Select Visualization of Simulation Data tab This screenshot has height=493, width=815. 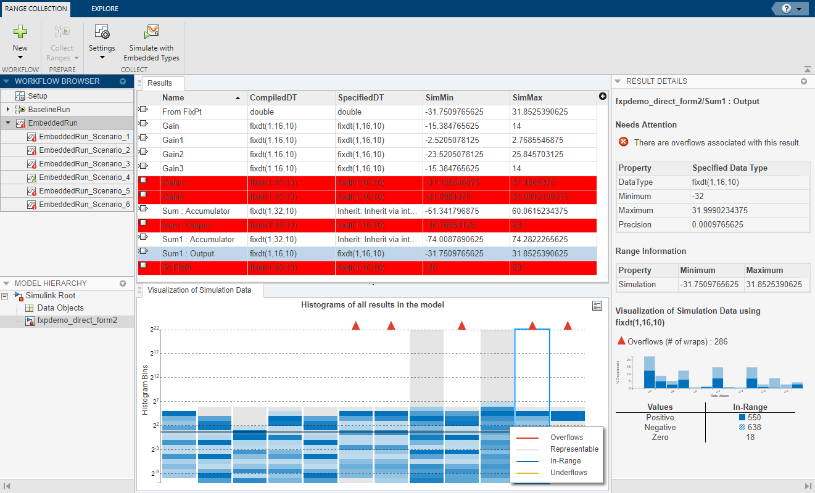(201, 290)
